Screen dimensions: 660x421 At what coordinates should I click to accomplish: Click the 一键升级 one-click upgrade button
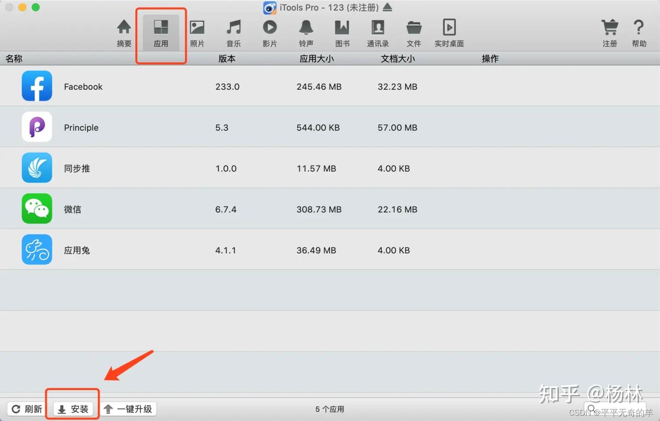click(129, 409)
